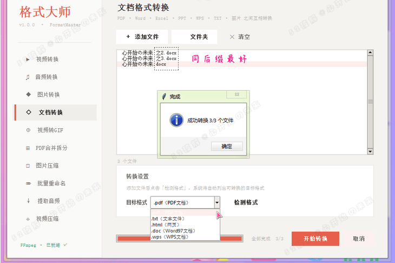The image size is (395, 263).
Task: Choose .doc（Word97文档） from the dropdown
Action: [x=184, y=231]
